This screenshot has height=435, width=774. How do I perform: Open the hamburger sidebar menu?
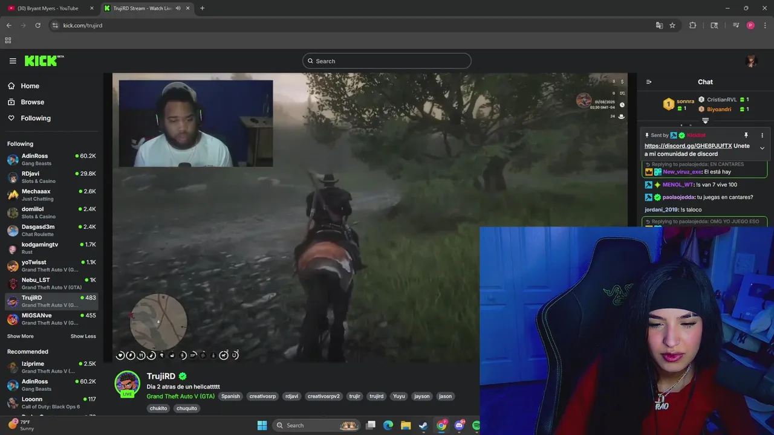coord(13,61)
